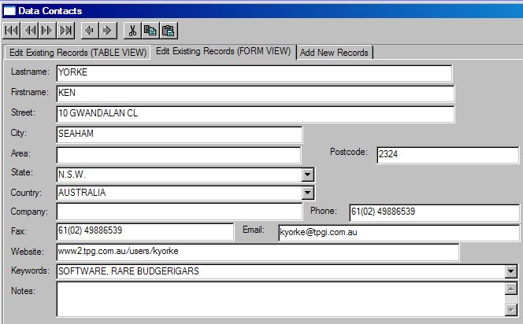Focus the Street field with 10 GWANDALAN CL

click(x=255, y=114)
